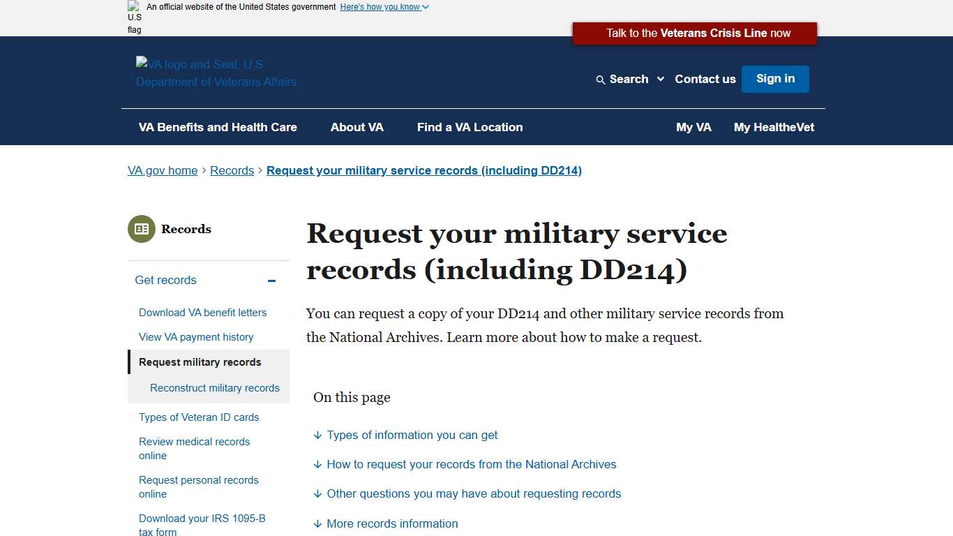Select "Reconstruct military records" in the sidebar
The image size is (953, 536).
tap(214, 388)
